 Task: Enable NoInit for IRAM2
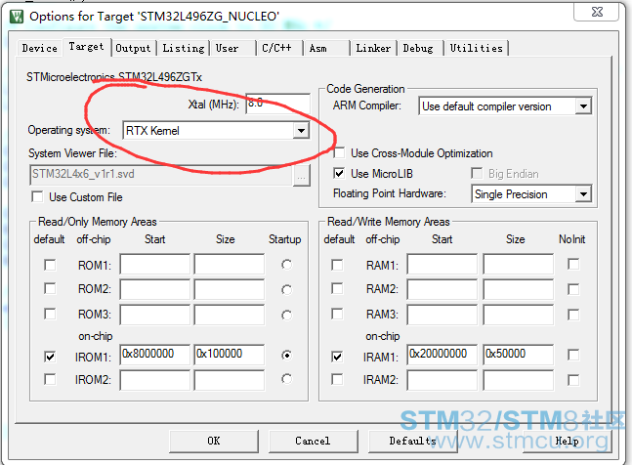click(573, 380)
